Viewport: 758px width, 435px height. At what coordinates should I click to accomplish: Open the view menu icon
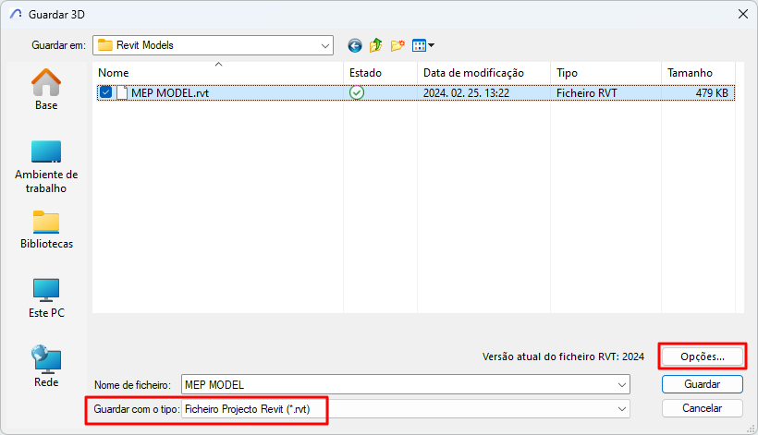pyautogui.click(x=423, y=45)
